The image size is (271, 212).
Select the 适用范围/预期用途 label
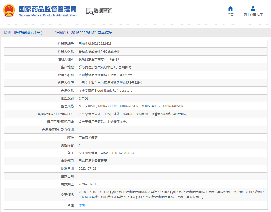[60, 122]
